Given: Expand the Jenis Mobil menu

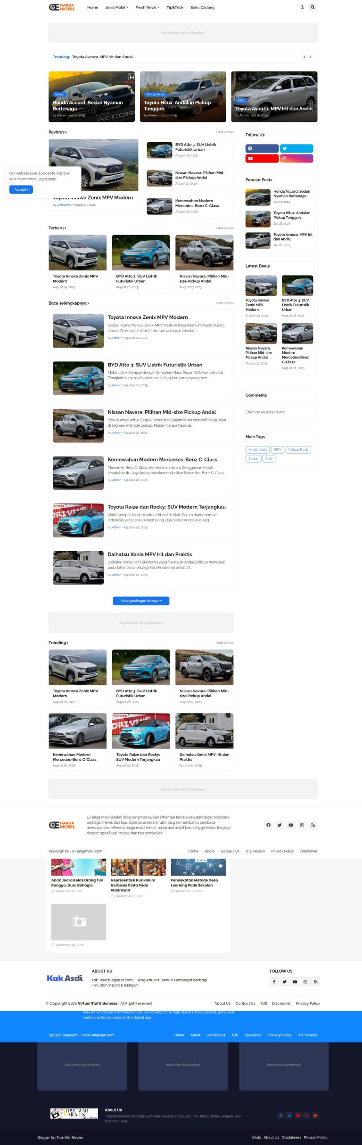Looking at the screenshot, I should [117, 8].
